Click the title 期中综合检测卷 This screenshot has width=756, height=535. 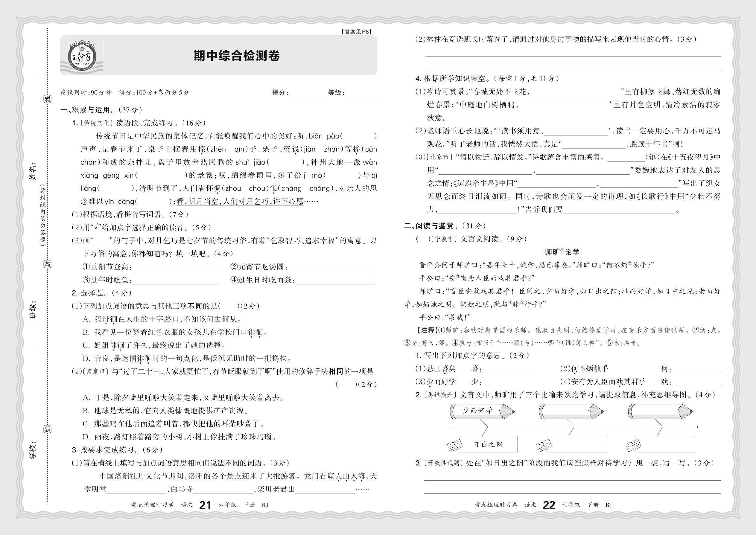(236, 56)
